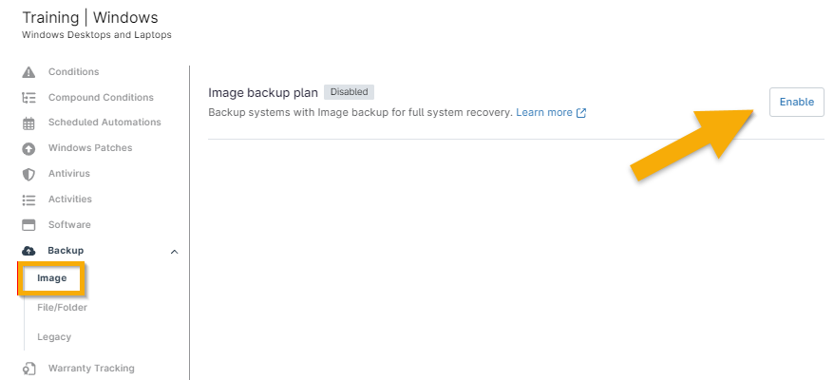Click the Warranty Tracking icon
This screenshot has height=380, width=834.
pos(28,369)
